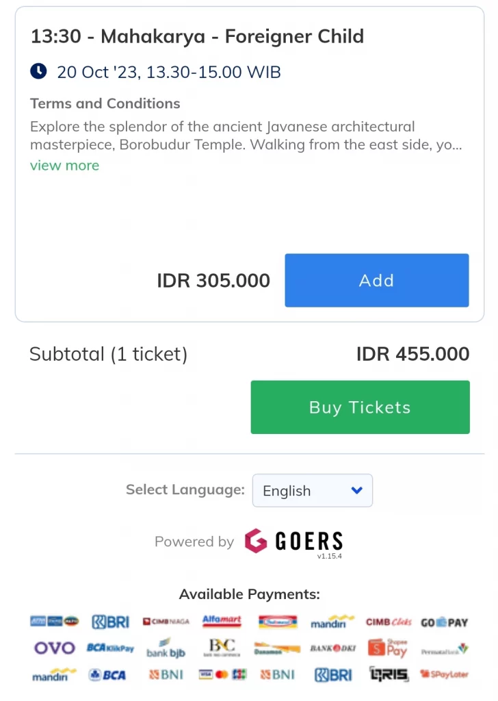Click the Goers logo
The image size is (498, 701).
click(x=294, y=541)
